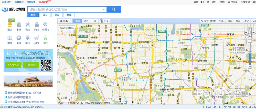Open 腾讯街景地图用户论坛 forum link
256x109 pixels.
pos(24,93)
